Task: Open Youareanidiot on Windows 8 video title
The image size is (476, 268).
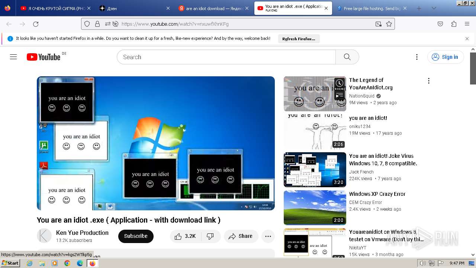Action: (386, 236)
